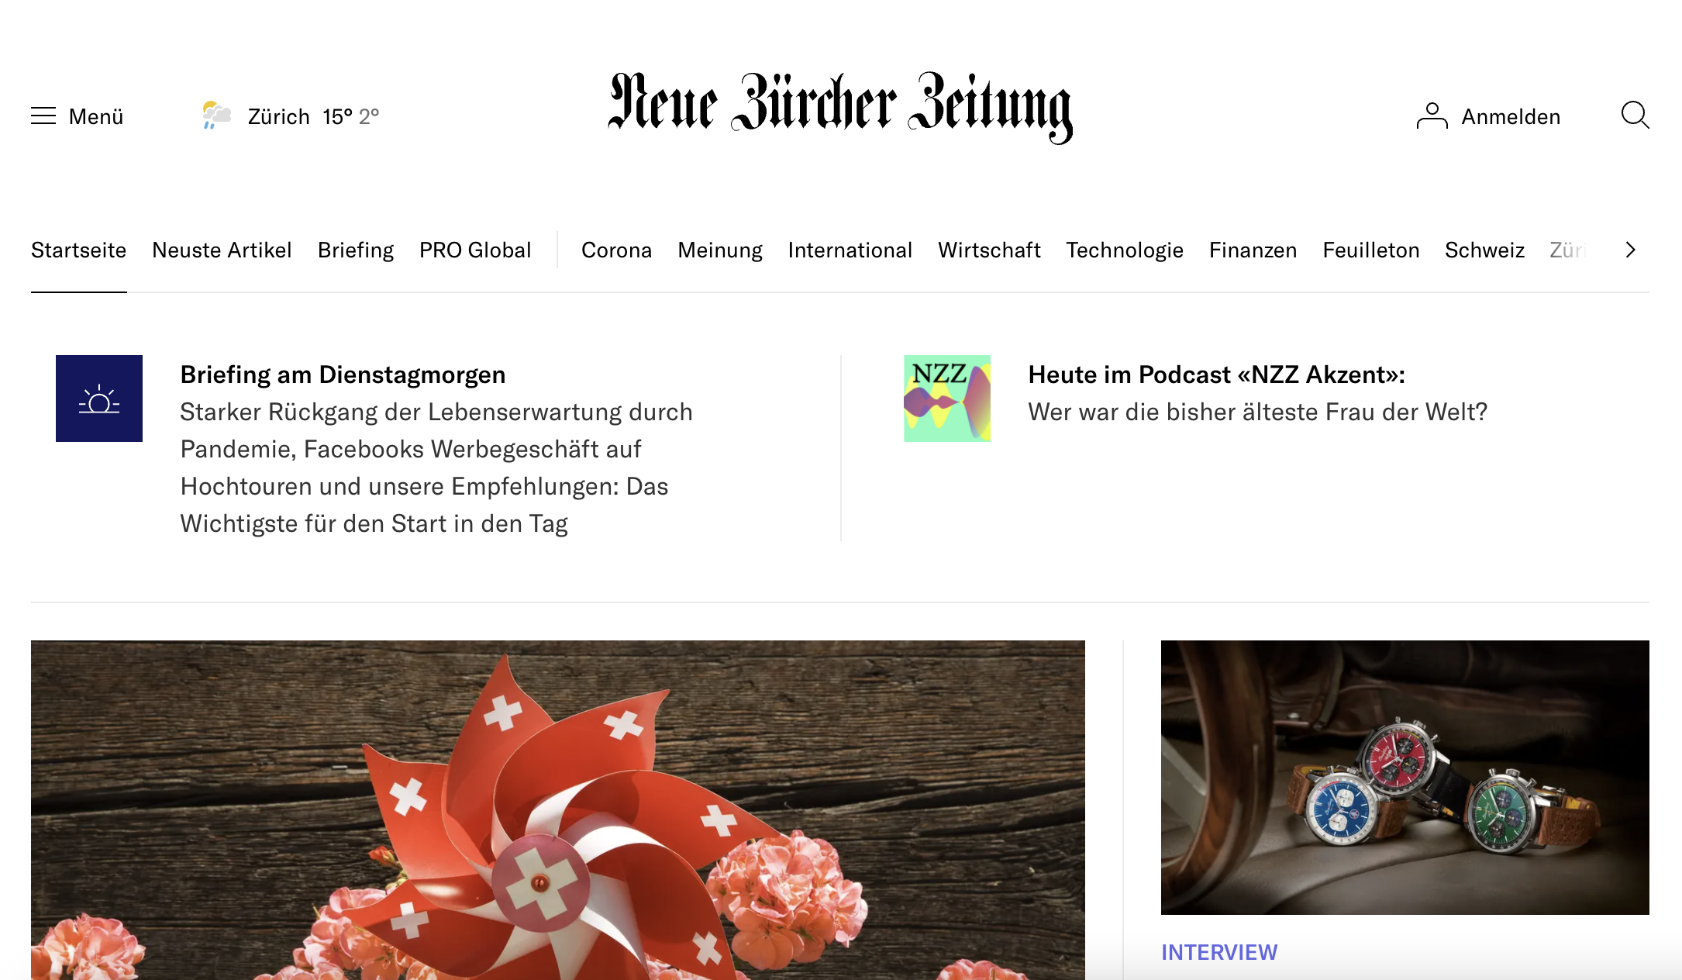Open the Heute im Podcast headline
This screenshot has width=1682, height=980.
tap(1216, 374)
